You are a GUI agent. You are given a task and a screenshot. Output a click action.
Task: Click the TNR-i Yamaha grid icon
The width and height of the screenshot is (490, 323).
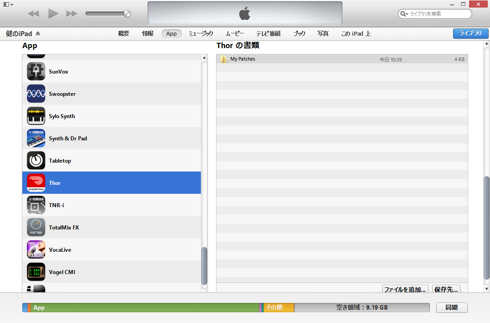click(x=36, y=205)
